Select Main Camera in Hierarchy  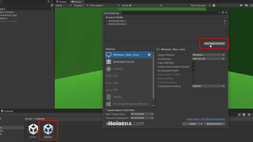point(7,12)
